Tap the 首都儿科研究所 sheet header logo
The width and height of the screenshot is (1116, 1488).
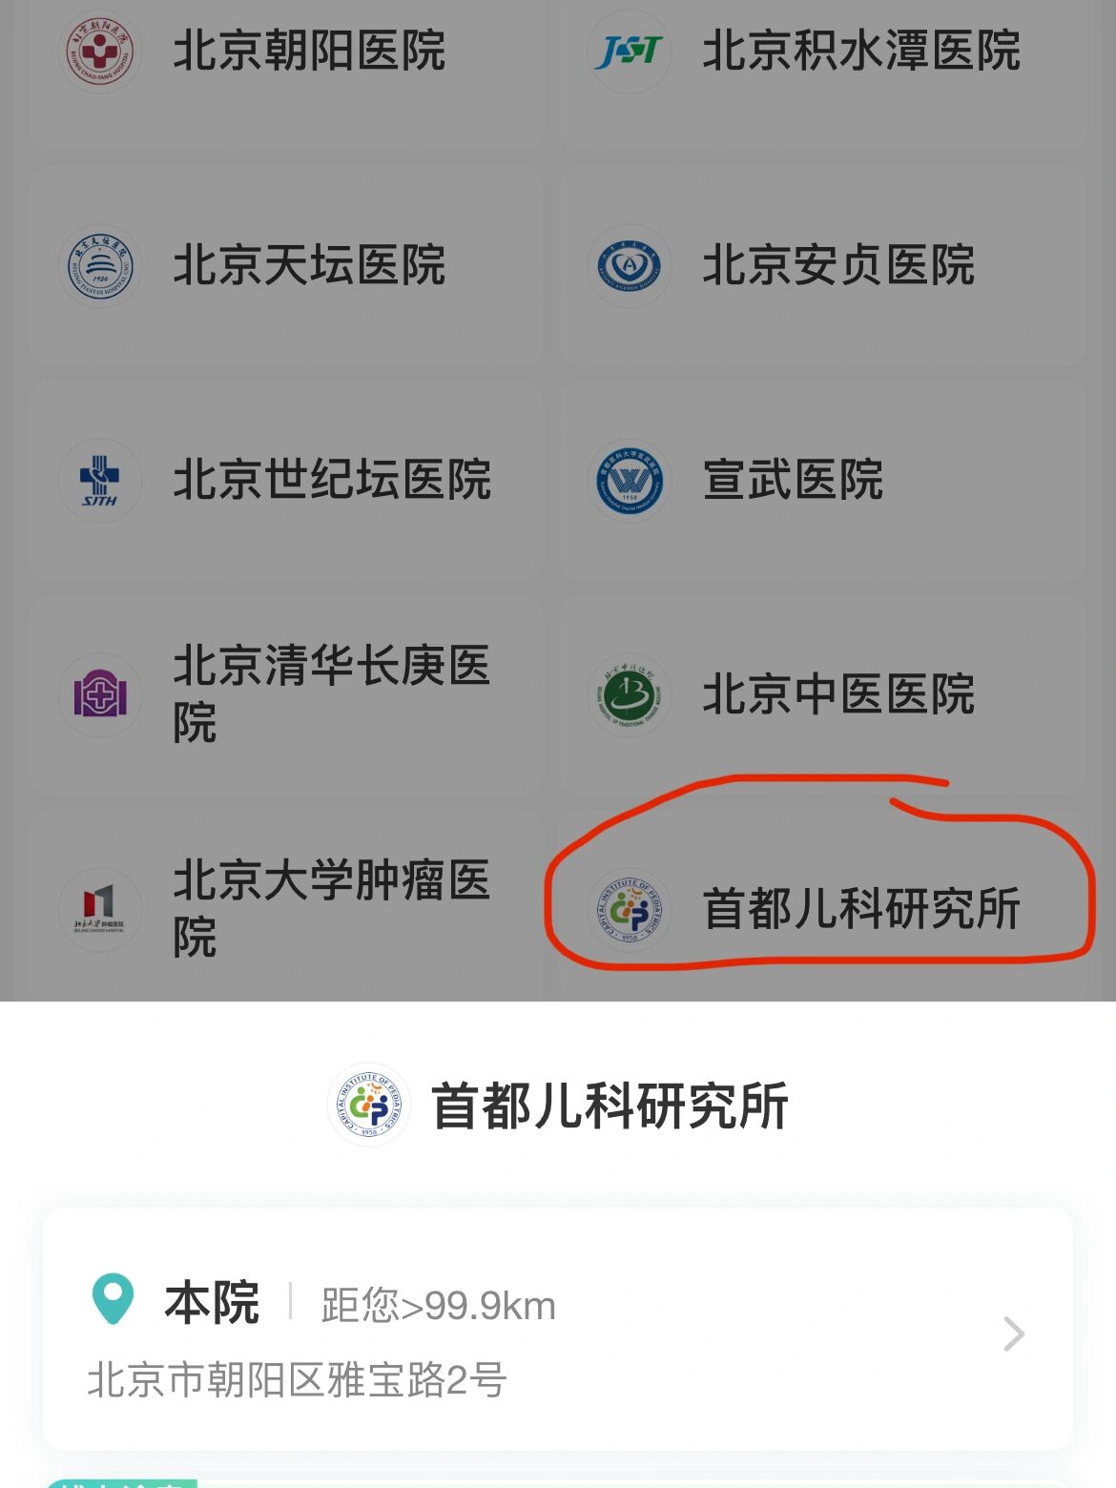click(x=369, y=1106)
